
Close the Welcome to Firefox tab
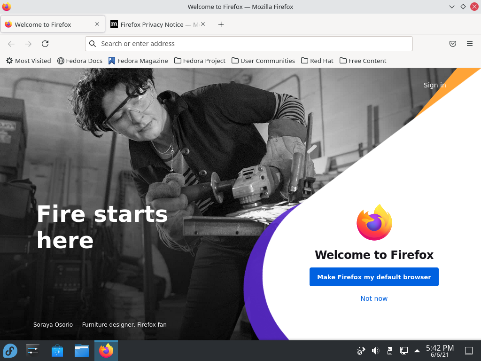click(x=97, y=24)
